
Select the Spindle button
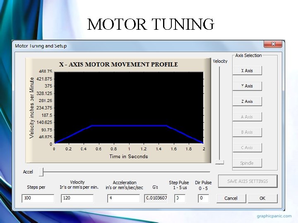tap(247, 163)
